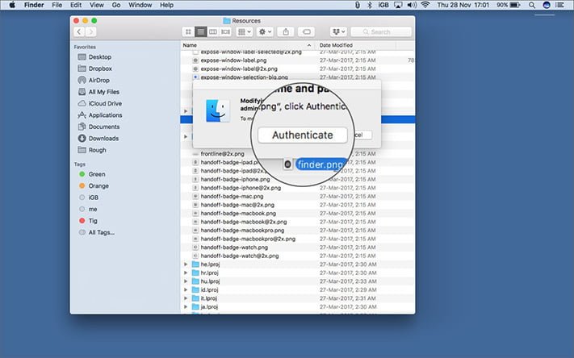Open the Arrange items dropdown
Screen dimensions: 574x358
click(245, 31)
